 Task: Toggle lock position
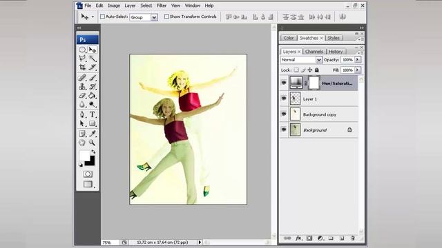tap(310, 70)
